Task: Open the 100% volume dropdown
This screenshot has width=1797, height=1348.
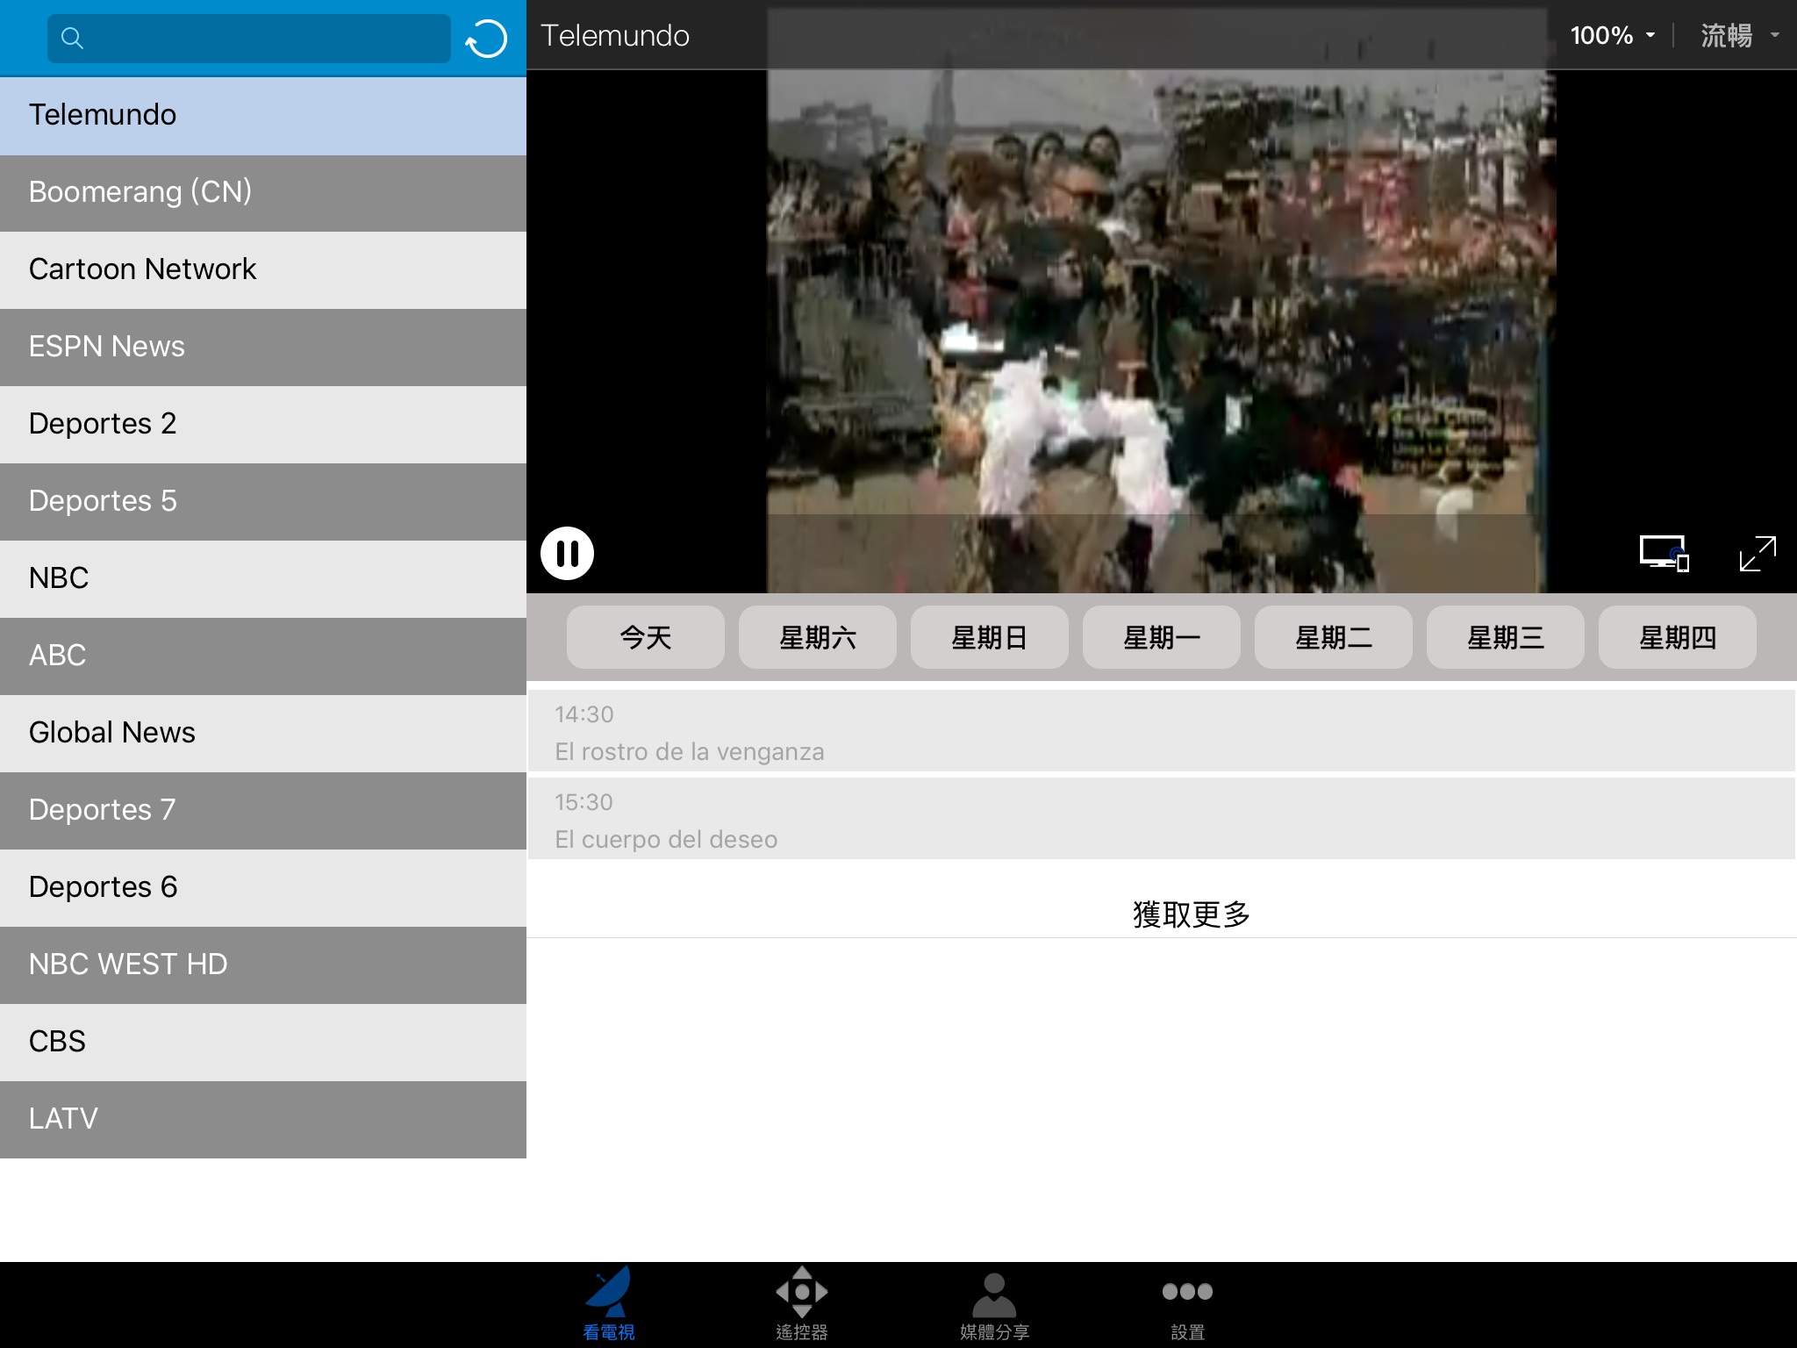Action: point(1612,36)
